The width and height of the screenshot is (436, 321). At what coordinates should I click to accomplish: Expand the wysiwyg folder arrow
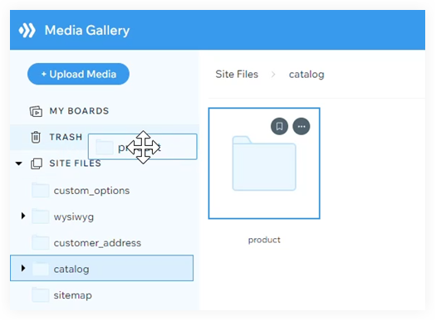[23, 216]
